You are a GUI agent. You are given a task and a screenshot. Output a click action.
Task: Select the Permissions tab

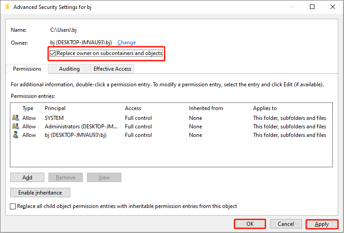click(27, 69)
